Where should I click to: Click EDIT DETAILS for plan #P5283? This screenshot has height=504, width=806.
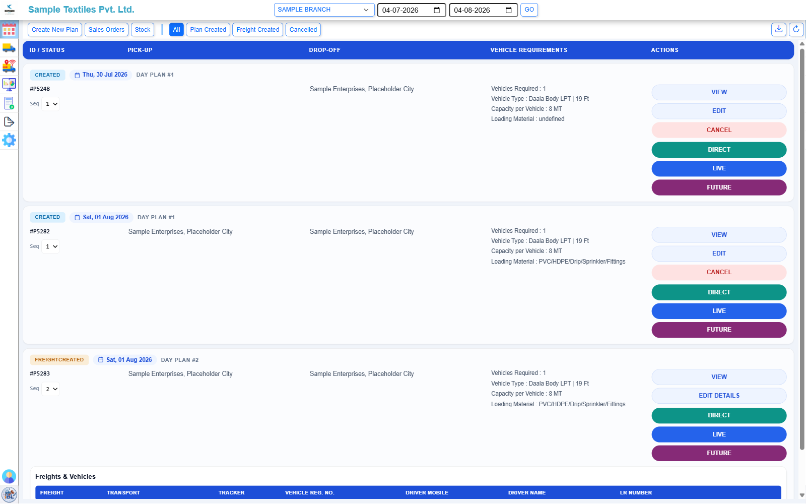[719, 396]
